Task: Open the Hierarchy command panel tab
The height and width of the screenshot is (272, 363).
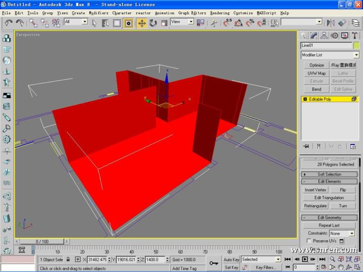Action: (x=324, y=36)
